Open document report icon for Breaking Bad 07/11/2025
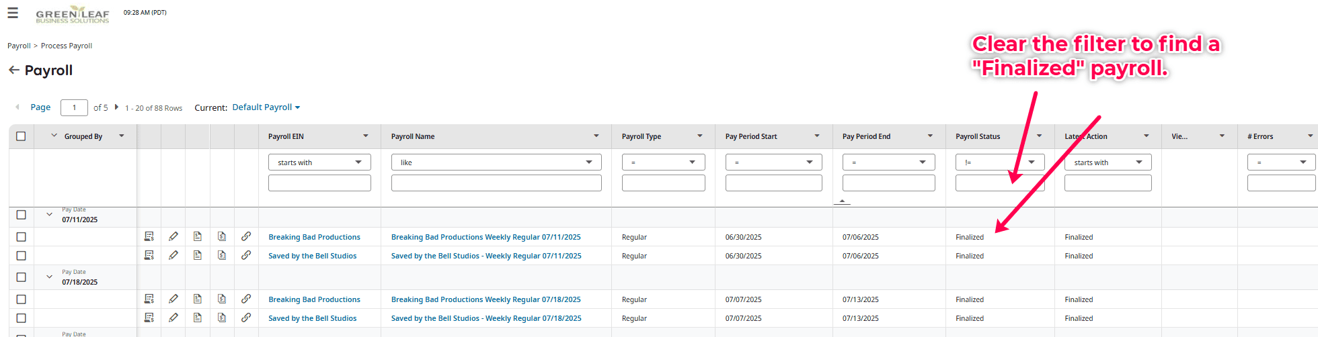 (198, 236)
